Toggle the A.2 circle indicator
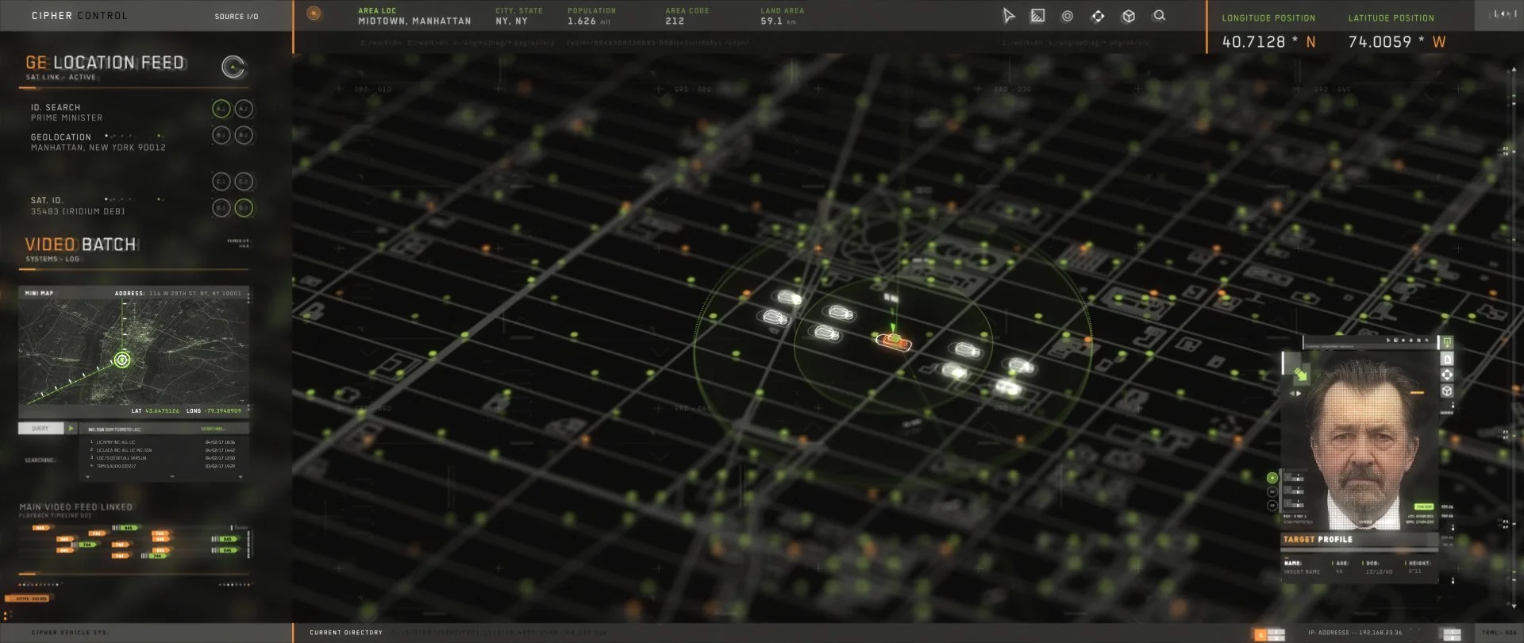The image size is (1524, 643). tap(244, 109)
